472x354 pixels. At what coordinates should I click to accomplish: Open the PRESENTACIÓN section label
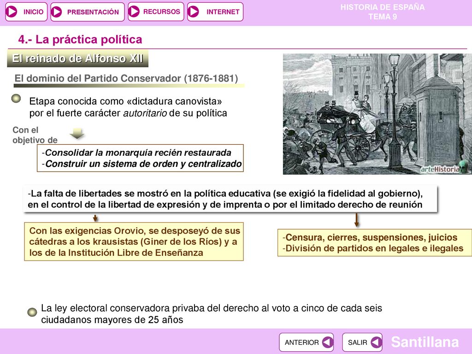point(93,12)
